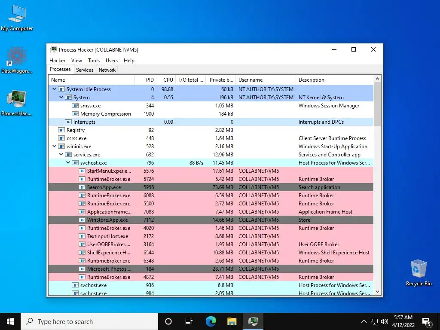This screenshot has height=330, width=440.
Task: Click the process list vertical scrollbar thumb
Action: 377,104
